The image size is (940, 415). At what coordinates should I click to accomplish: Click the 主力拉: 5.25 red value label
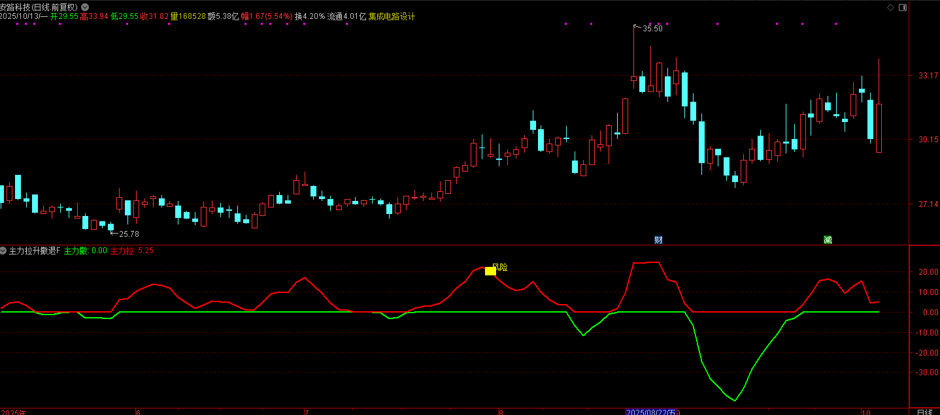pyautogui.click(x=132, y=250)
